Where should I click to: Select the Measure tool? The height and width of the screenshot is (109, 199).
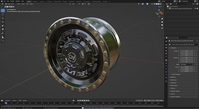[3, 37]
